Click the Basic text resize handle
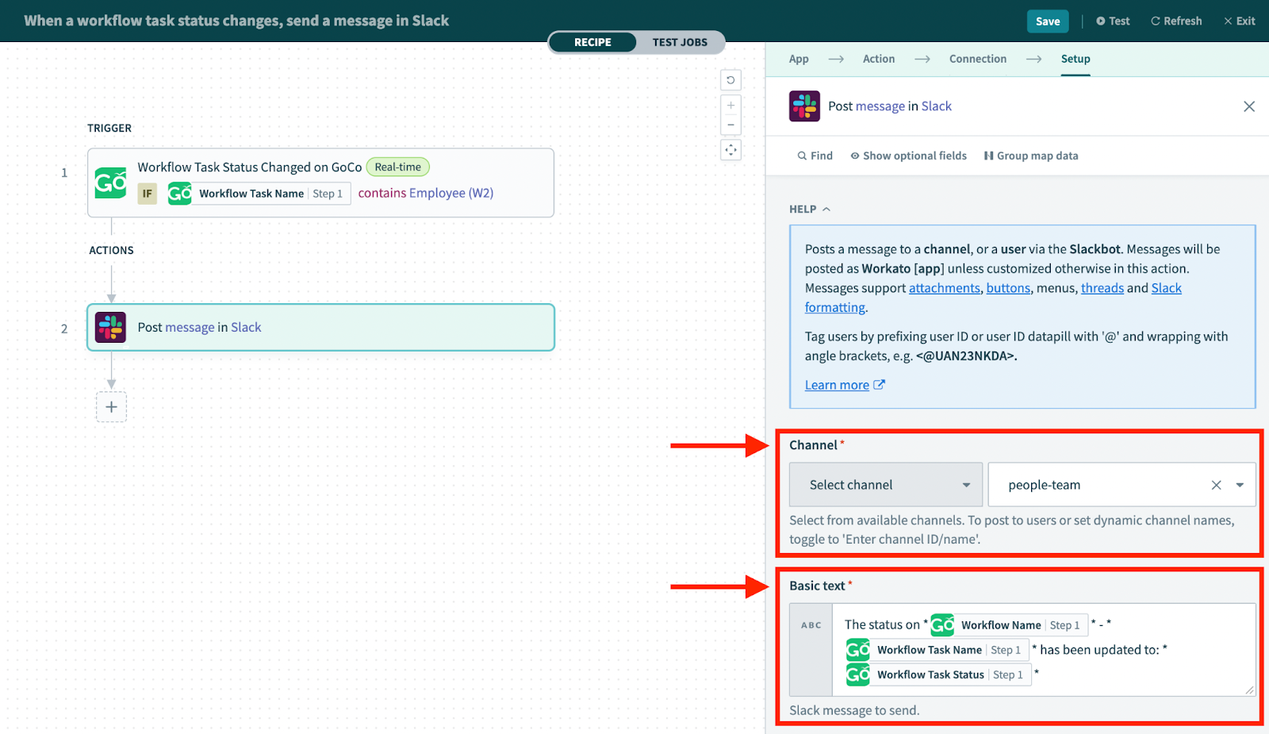 point(1249,690)
